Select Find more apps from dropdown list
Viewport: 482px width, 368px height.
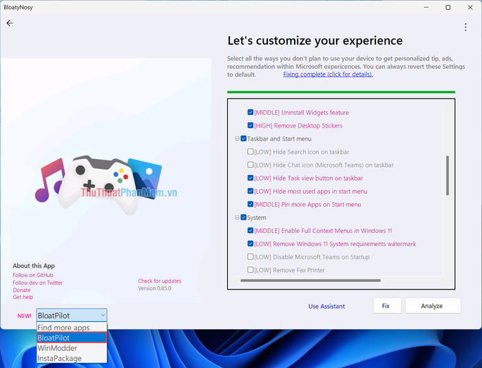(72, 327)
